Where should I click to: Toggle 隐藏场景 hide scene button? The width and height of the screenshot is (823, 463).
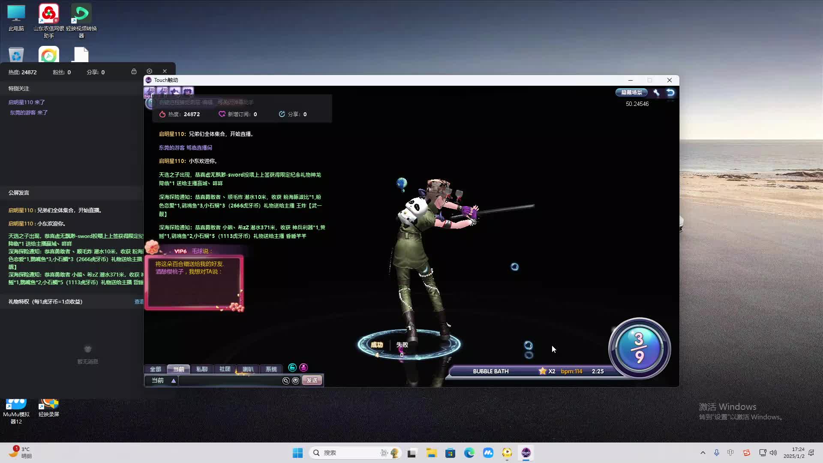(631, 93)
